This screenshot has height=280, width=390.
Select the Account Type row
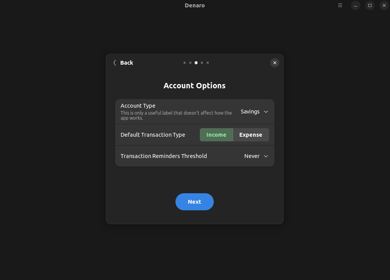(195, 112)
